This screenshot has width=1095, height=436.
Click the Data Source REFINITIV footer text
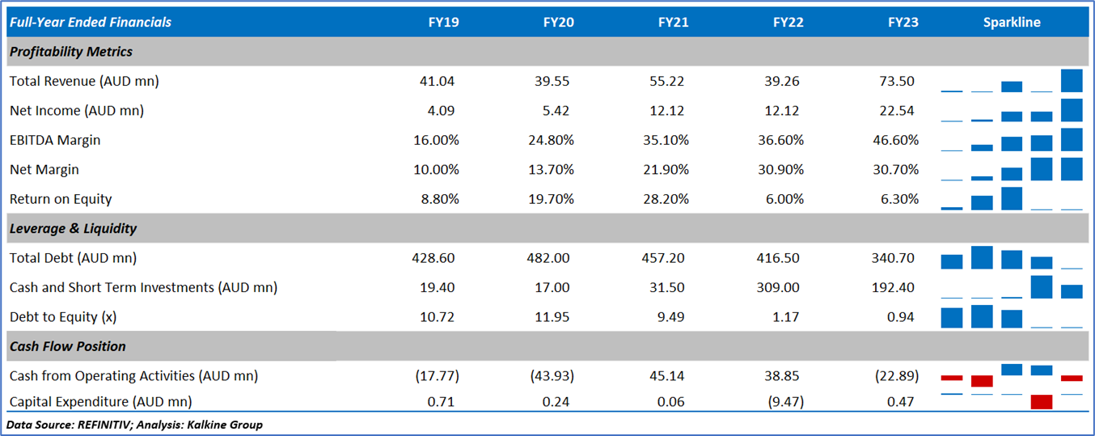(x=134, y=425)
